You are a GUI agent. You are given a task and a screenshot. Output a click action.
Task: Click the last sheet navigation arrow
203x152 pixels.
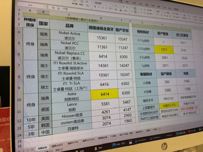pyautogui.click(x=32, y=149)
